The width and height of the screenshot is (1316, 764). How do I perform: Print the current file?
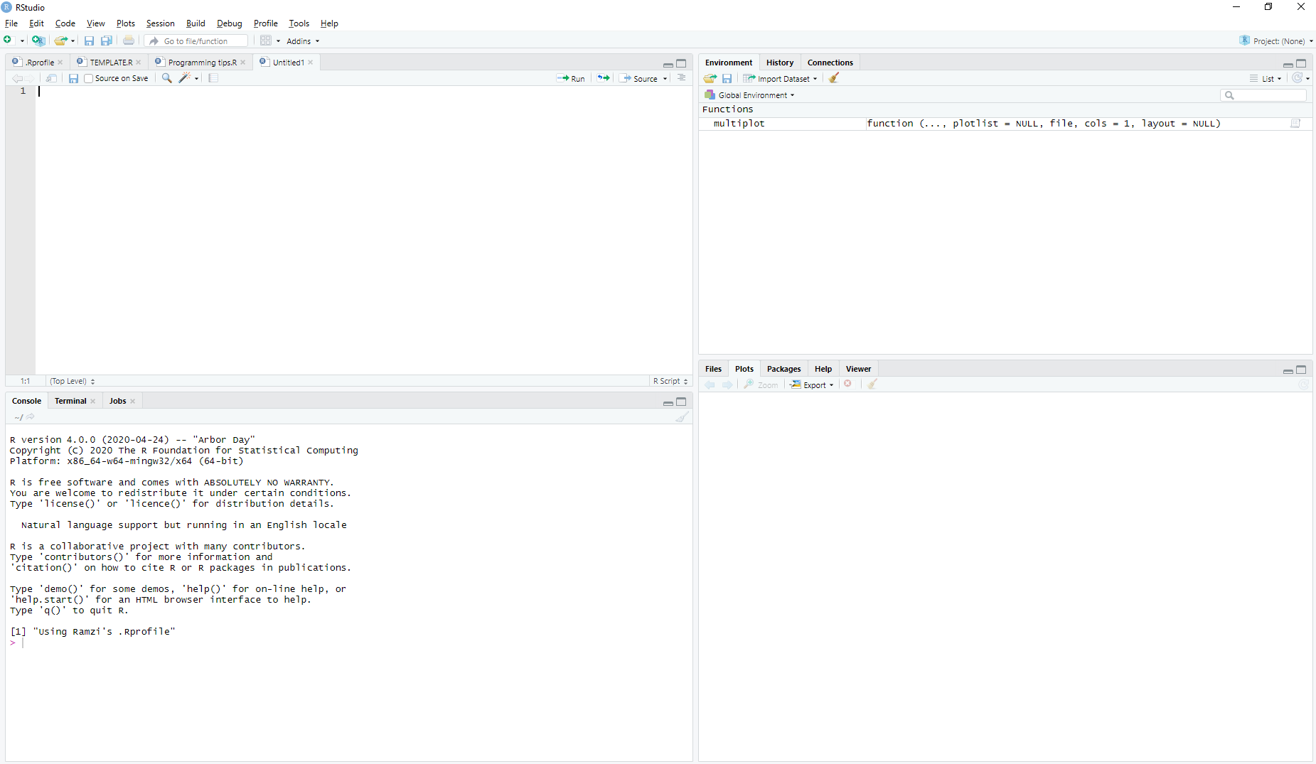point(129,41)
